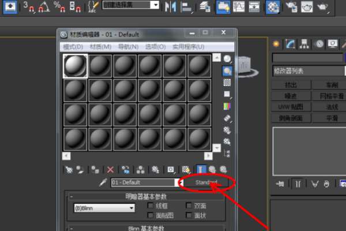This screenshot has width=346, height=231.
Task: Expand the 修改器列表 modifier list dropdown
Action: (309, 71)
